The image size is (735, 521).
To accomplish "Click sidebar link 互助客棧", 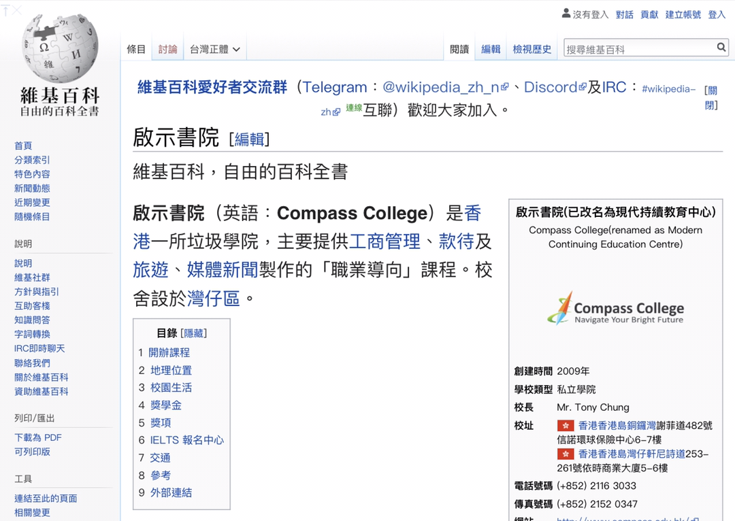I will click(x=32, y=305).
